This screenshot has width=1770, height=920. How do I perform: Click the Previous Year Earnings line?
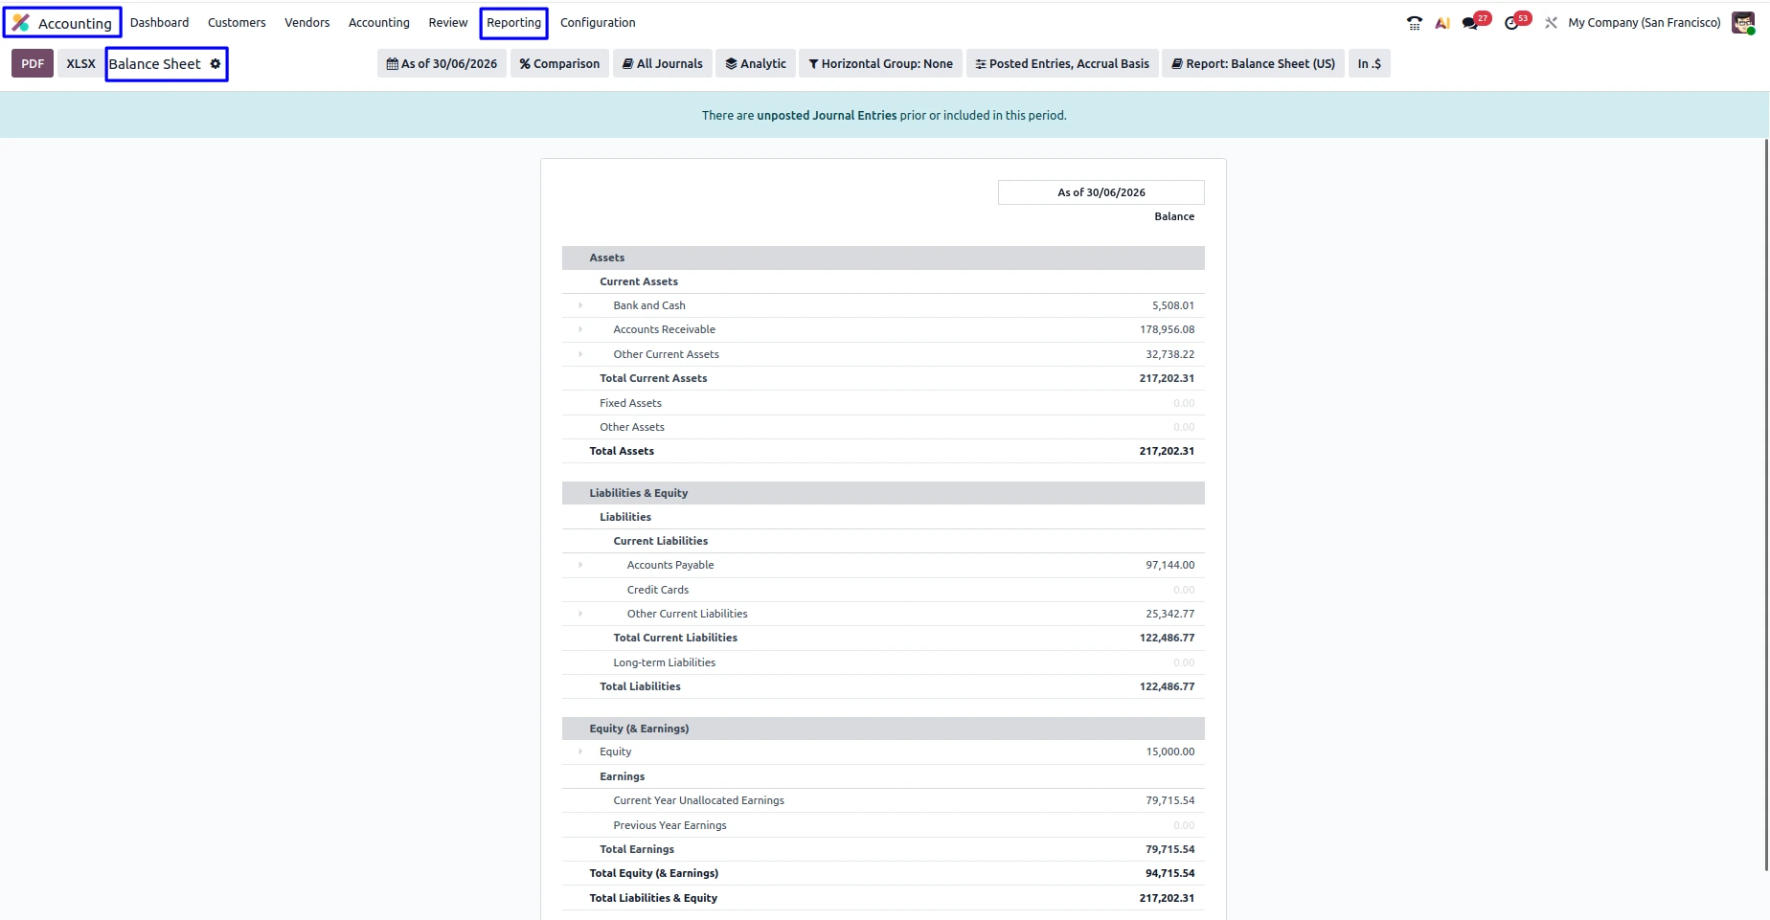click(883, 825)
